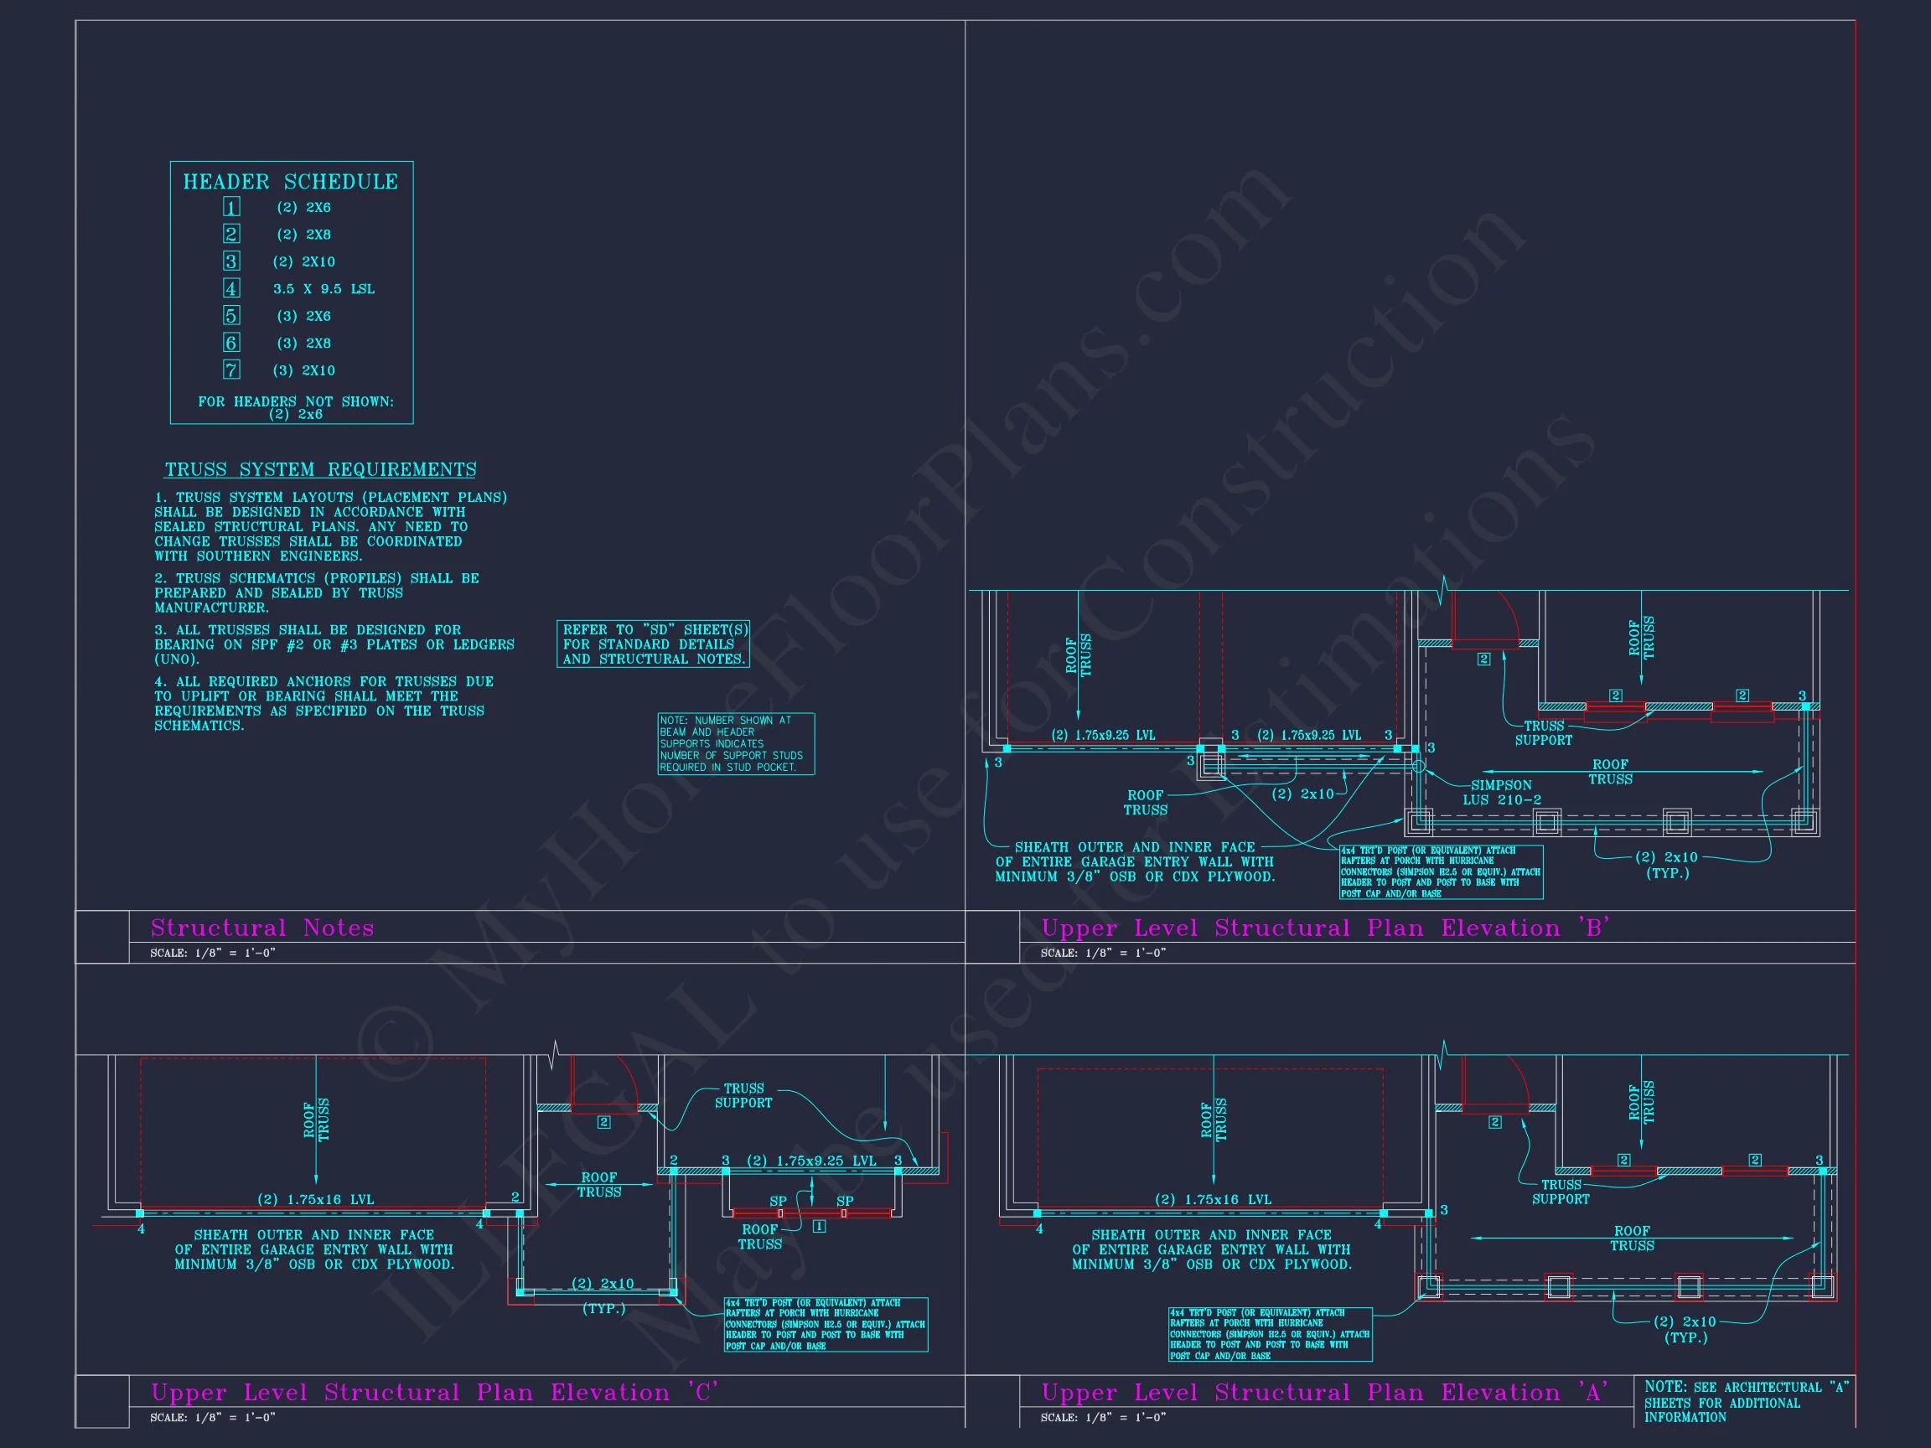This screenshot has width=1931, height=1448.
Task: Select the TRUSS SYSTEM REQUIREMENTS heading
Action: coord(320,469)
